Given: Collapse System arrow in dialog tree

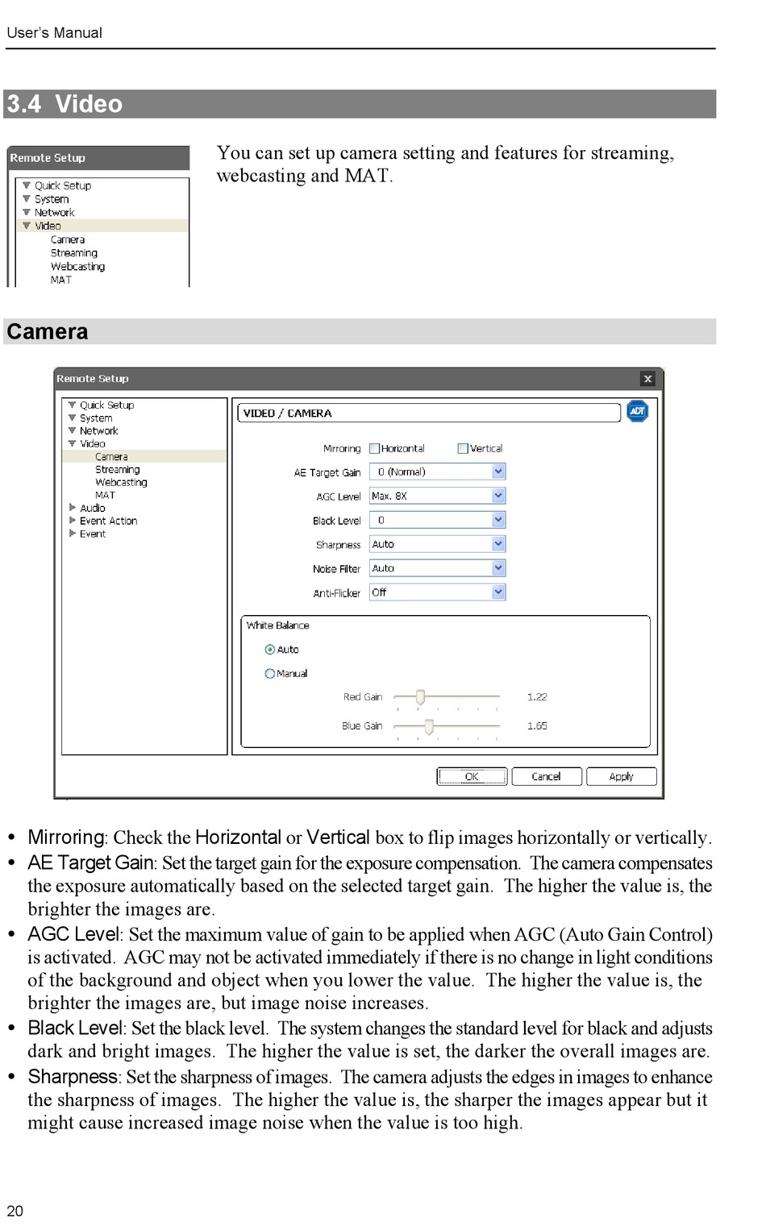Looking at the screenshot, I should point(73,418).
